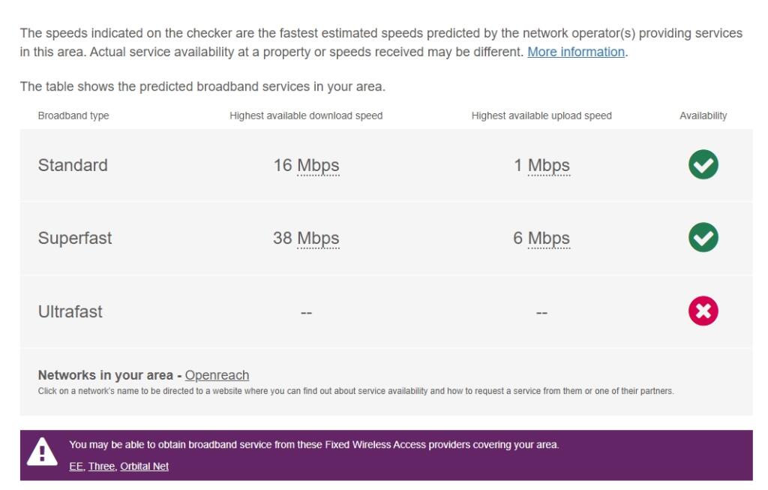Click the Mbps tooltip beside 38
The height and width of the screenshot is (490, 768).
point(319,238)
